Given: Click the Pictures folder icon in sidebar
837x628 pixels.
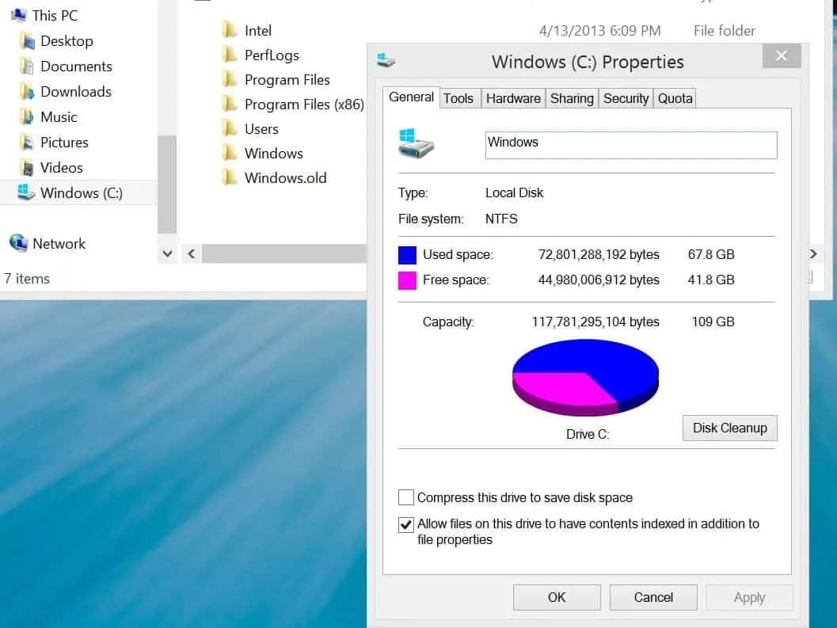Looking at the screenshot, I should click(27, 142).
